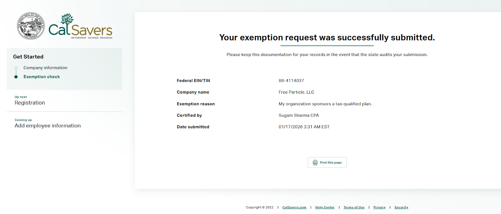Viewport: 501px width, 214px height.
Task: Open the Security footer link
Action: coord(401,207)
